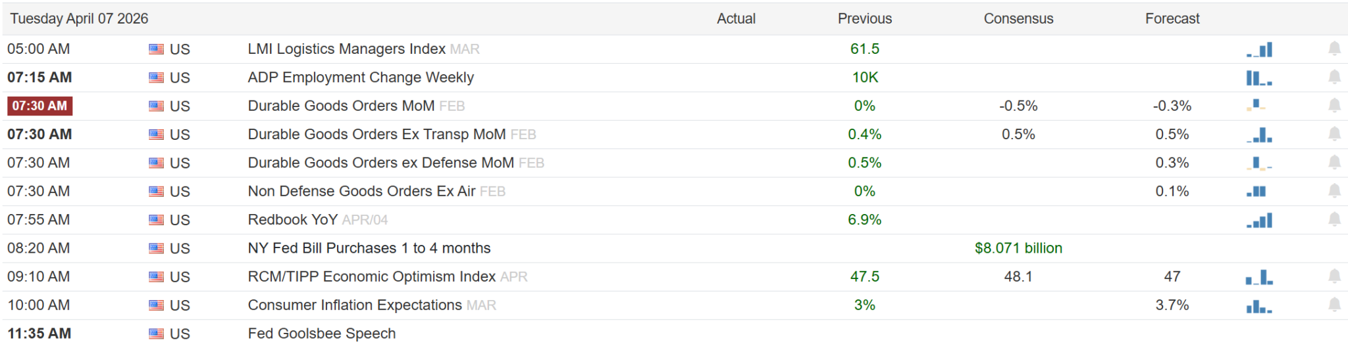Open chart icon for ADP Employment Change Weekly
The image size is (1348, 344).
[1258, 78]
